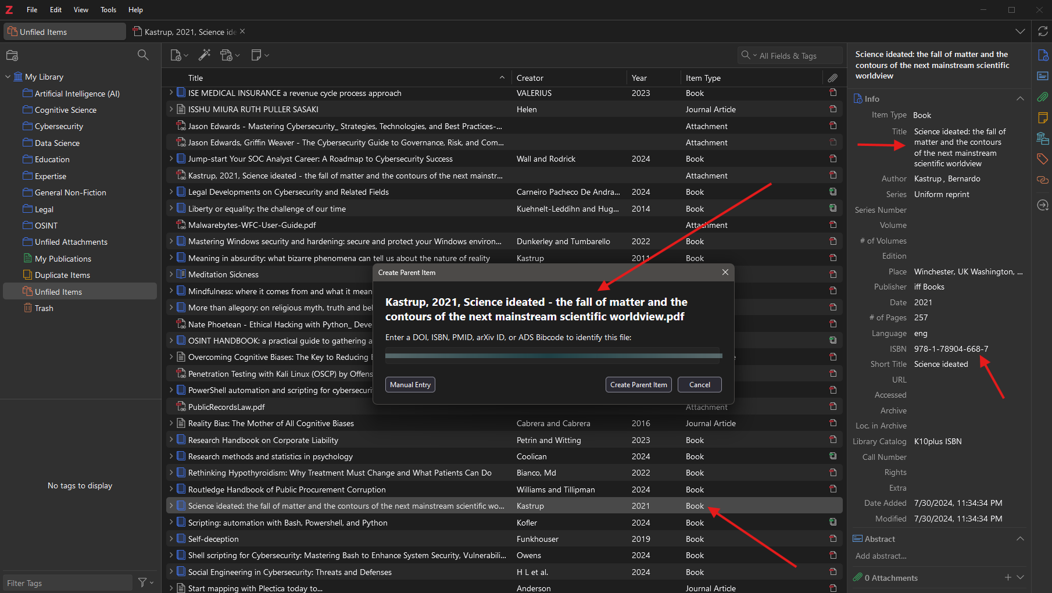This screenshot has height=593, width=1052.
Task: Click the New Collection icon above the library tree
Action: pos(12,55)
